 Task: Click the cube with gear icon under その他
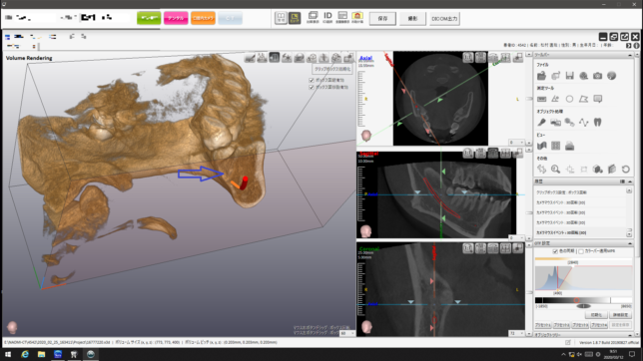point(597,169)
